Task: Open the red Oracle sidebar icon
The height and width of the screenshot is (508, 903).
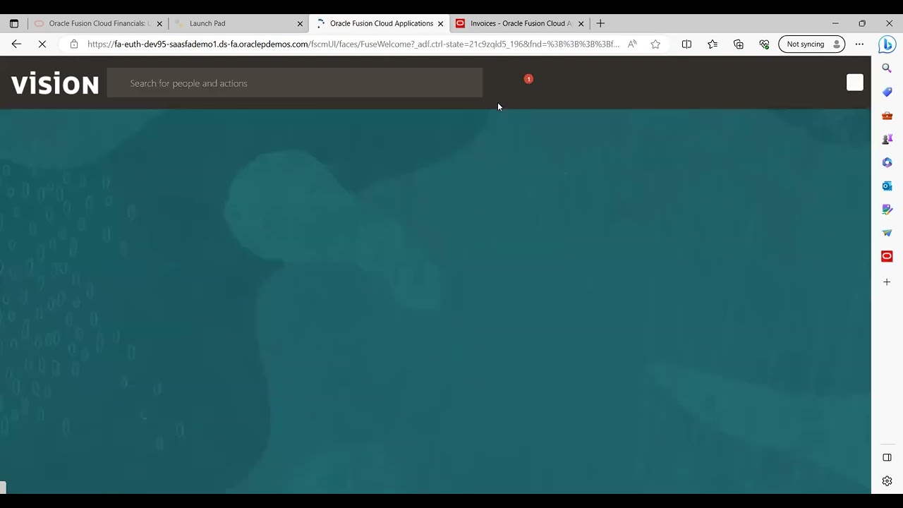Action: point(887,256)
